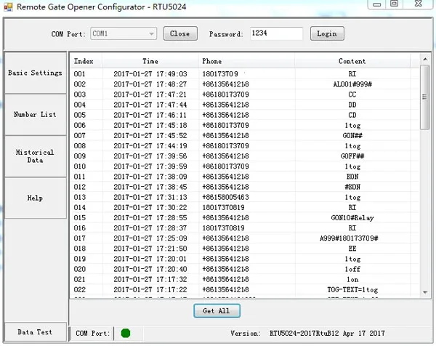Click the 1off content cell

pos(352,270)
